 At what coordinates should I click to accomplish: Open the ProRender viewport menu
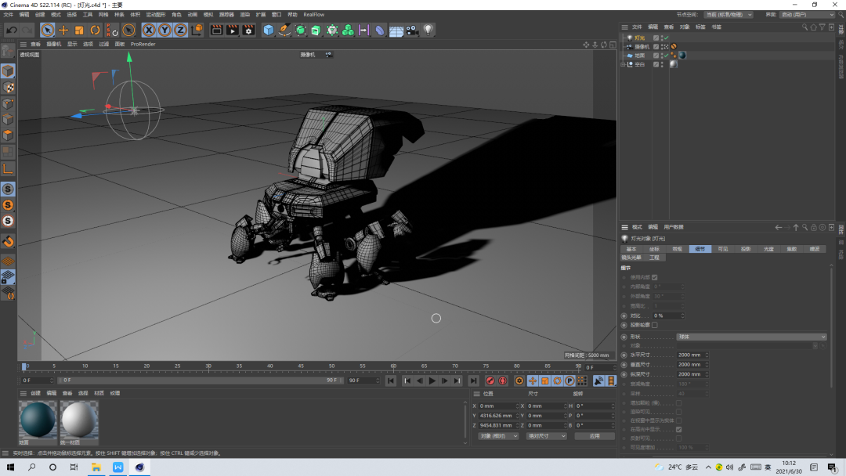click(x=143, y=44)
